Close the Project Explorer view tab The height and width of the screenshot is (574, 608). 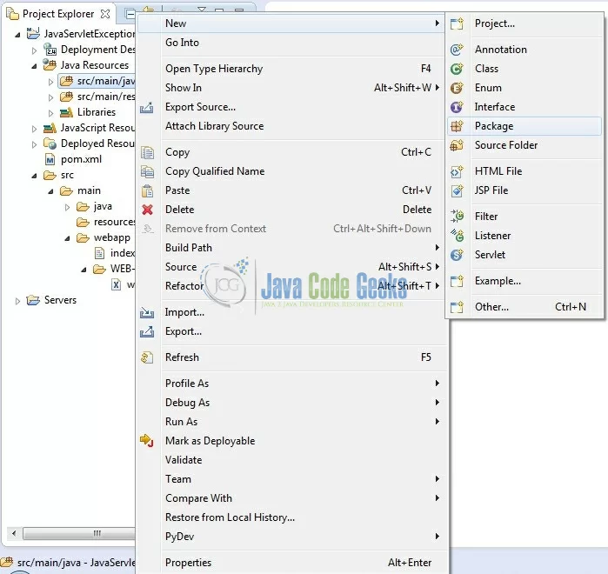(105, 14)
